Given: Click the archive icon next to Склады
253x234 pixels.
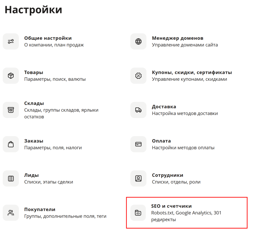Looking at the screenshot, I should pyautogui.click(x=11, y=110).
